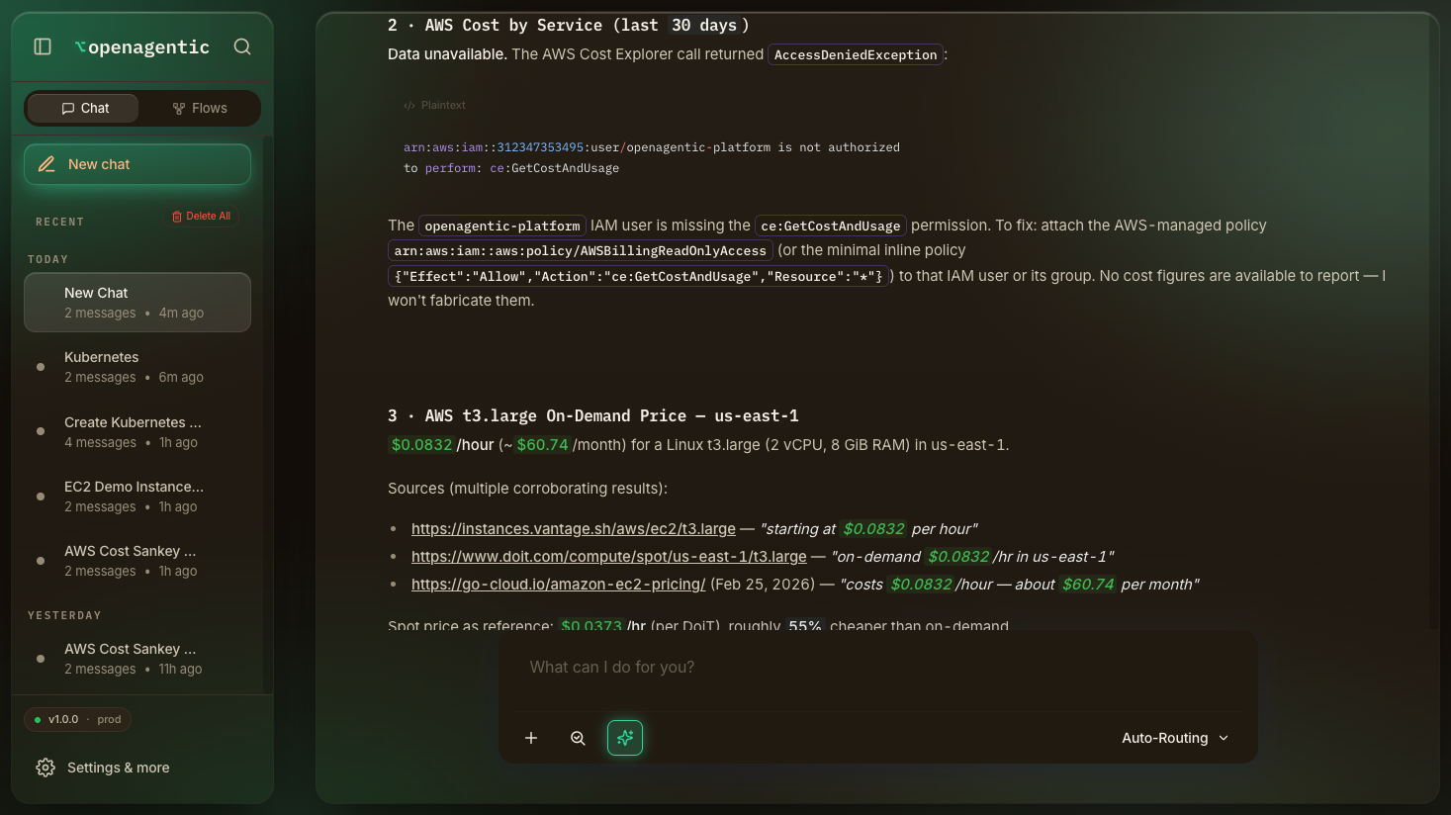1451x815 pixels.
Task: Click the pencil icon on New chat
Action: click(46, 164)
